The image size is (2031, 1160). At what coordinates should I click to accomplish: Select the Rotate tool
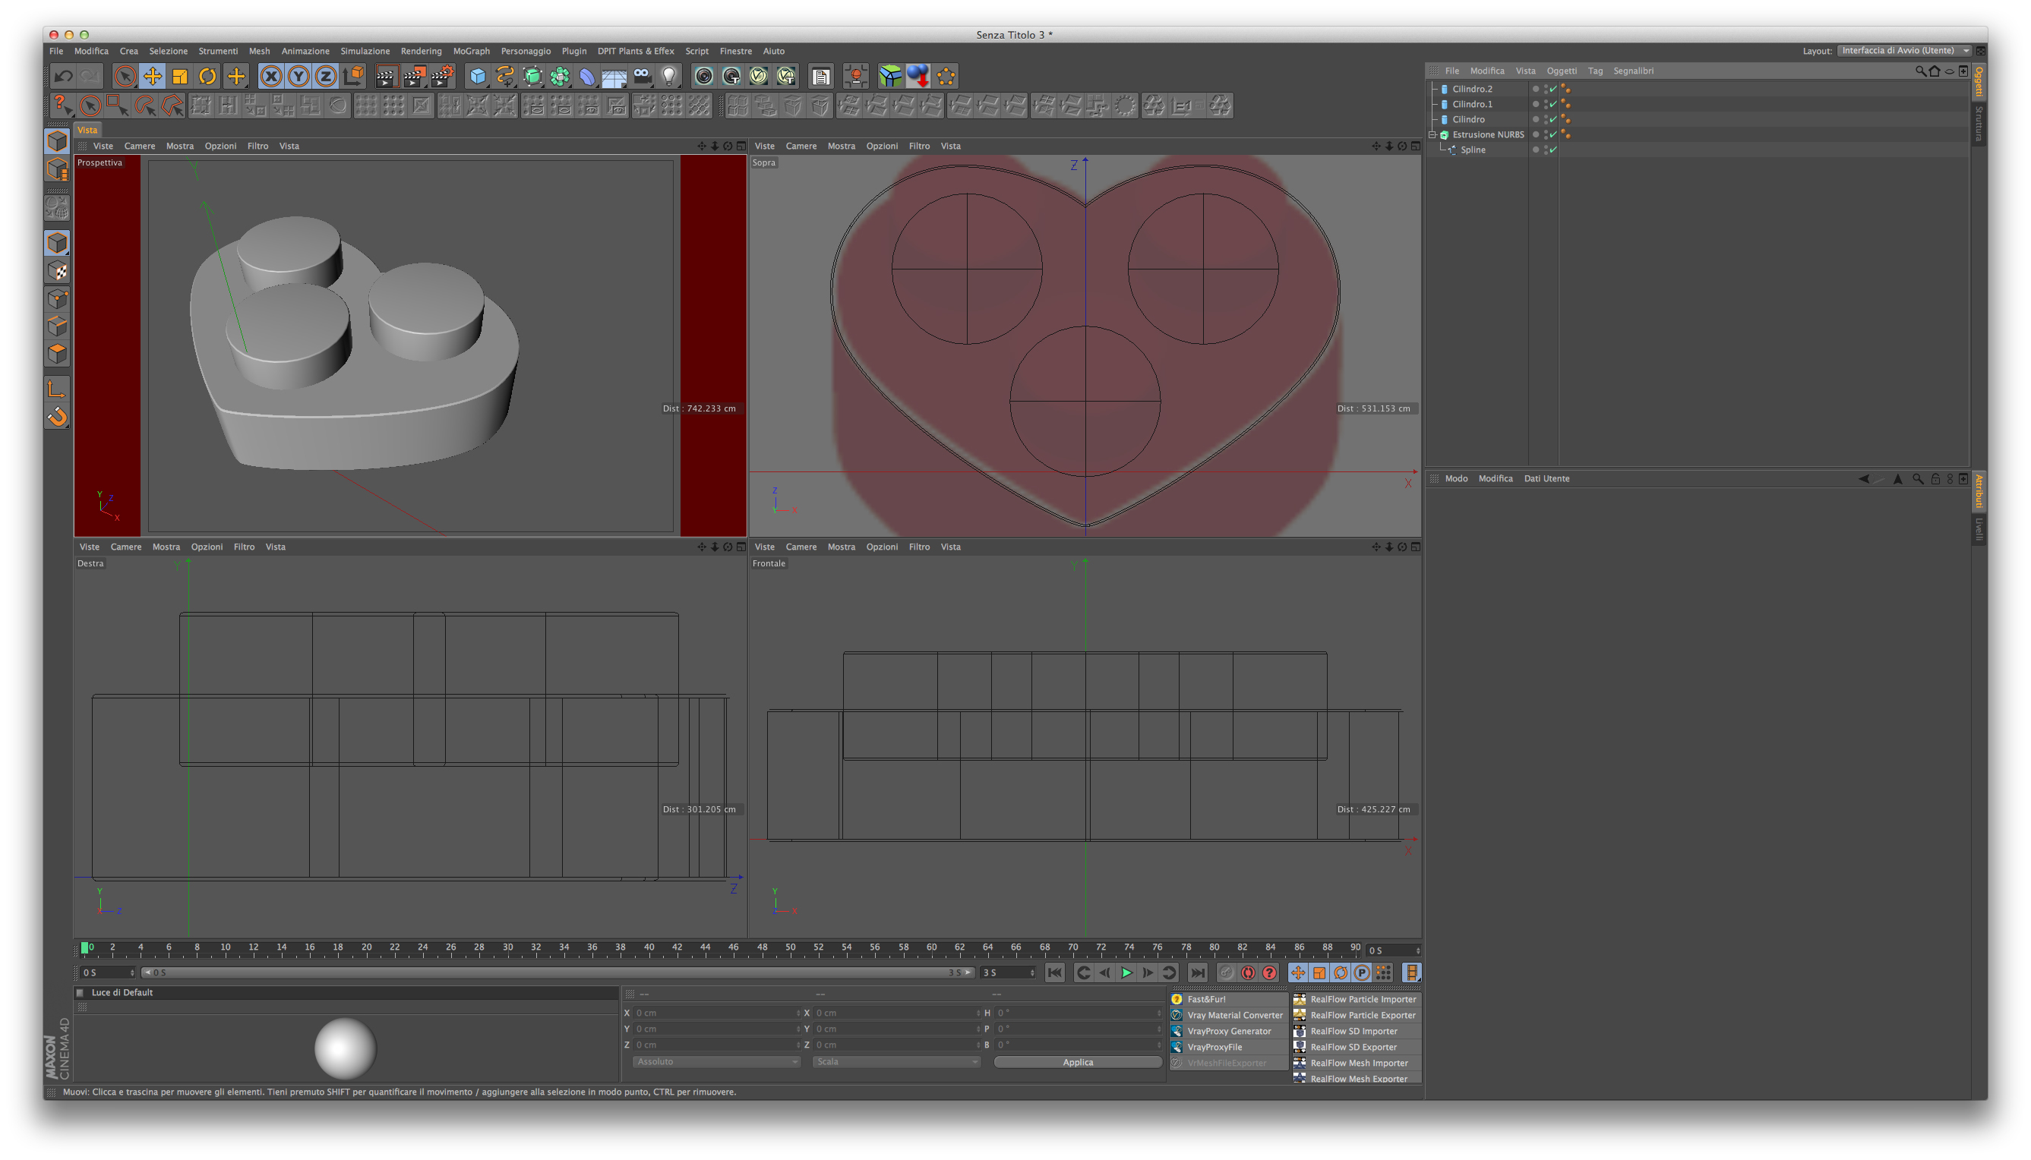point(207,77)
